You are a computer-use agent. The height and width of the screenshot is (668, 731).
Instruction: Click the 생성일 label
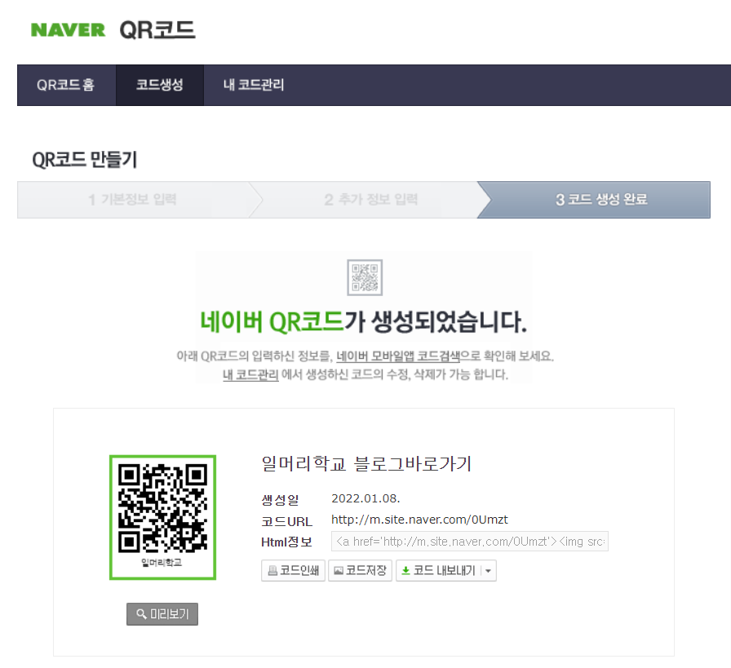[x=280, y=500]
